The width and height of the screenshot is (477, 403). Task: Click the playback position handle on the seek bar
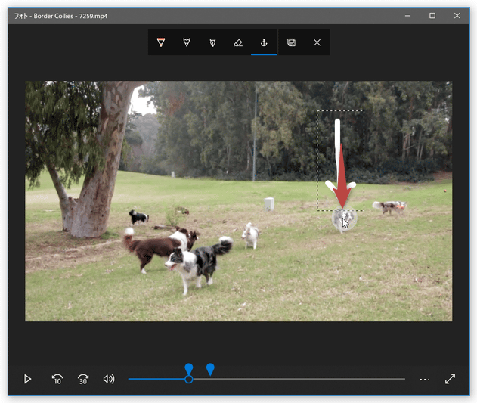(x=189, y=379)
